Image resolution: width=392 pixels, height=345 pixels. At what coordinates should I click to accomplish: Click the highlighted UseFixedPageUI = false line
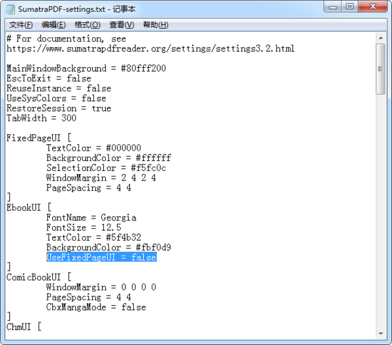click(101, 257)
